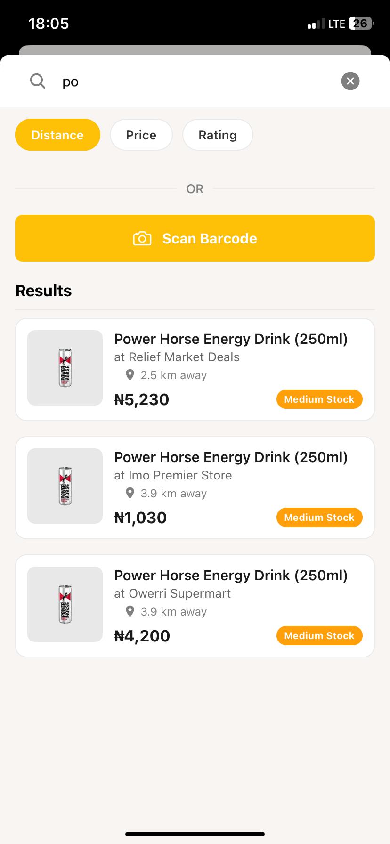Open Power Horse thumbnail at Owerri Supermart
Image resolution: width=390 pixels, height=844 pixels.
(x=65, y=604)
